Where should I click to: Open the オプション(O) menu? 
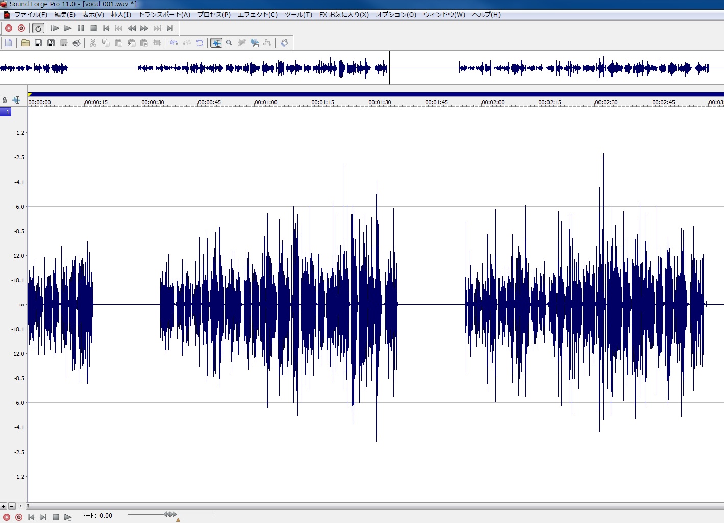(396, 15)
